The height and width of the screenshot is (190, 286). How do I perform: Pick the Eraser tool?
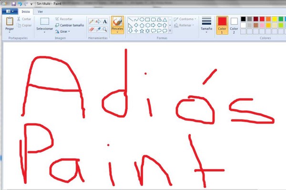[x=91, y=29]
